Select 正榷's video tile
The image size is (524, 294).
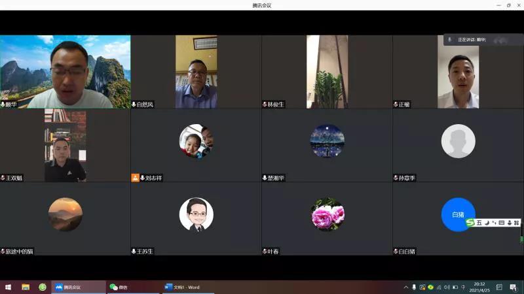click(x=458, y=72)
